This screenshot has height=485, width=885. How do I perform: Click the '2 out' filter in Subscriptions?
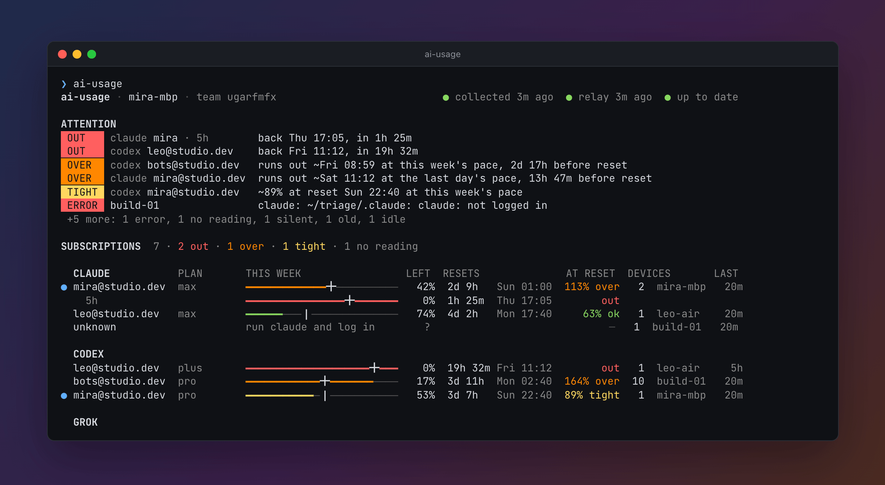pos(193,247)
